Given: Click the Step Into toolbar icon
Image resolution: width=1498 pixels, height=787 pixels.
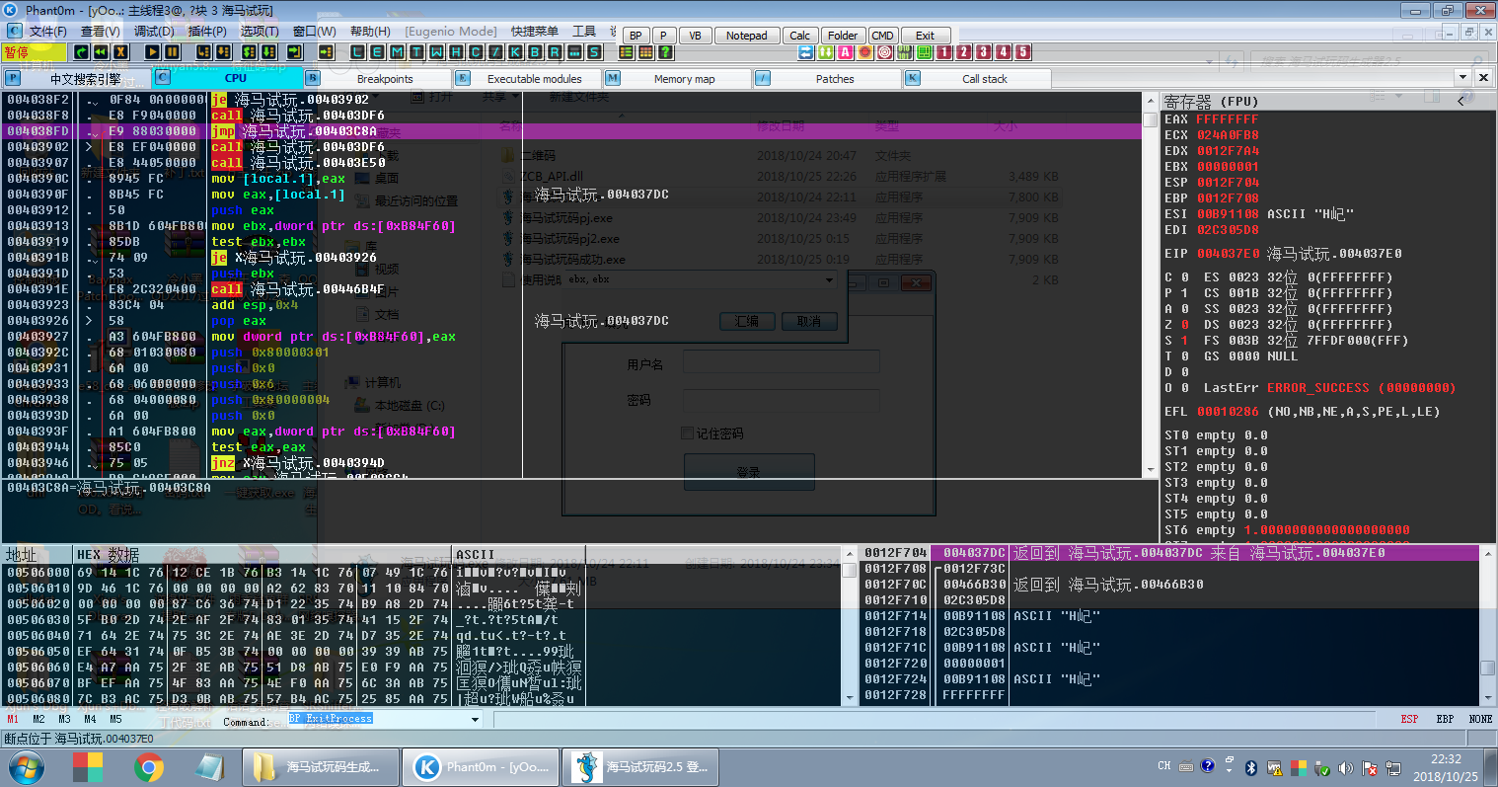Looking at the screenshot, I should 203,51.
